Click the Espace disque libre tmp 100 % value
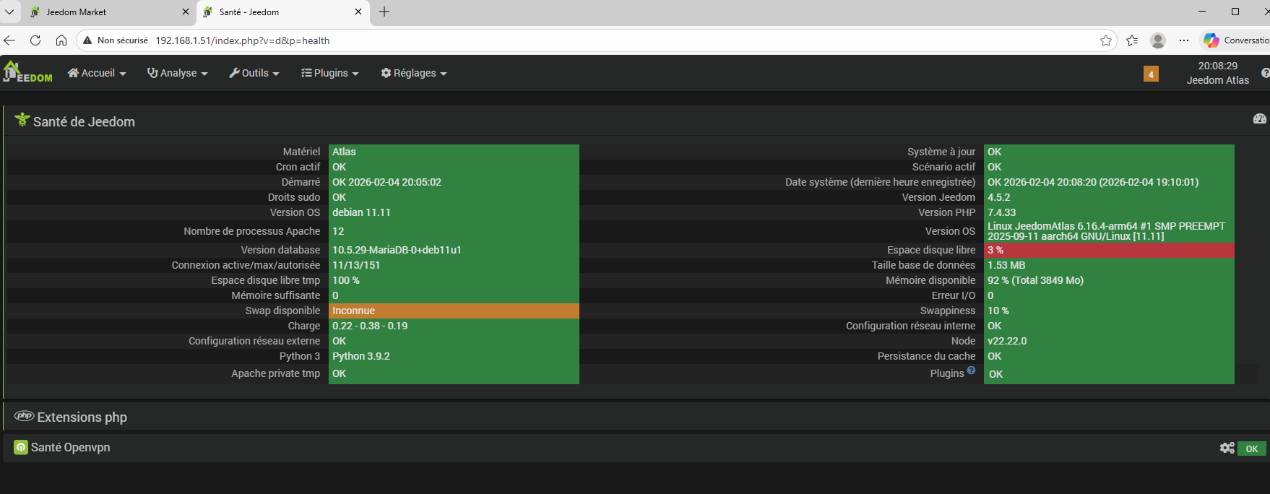The image size is (1270, 494). point(454,280)
